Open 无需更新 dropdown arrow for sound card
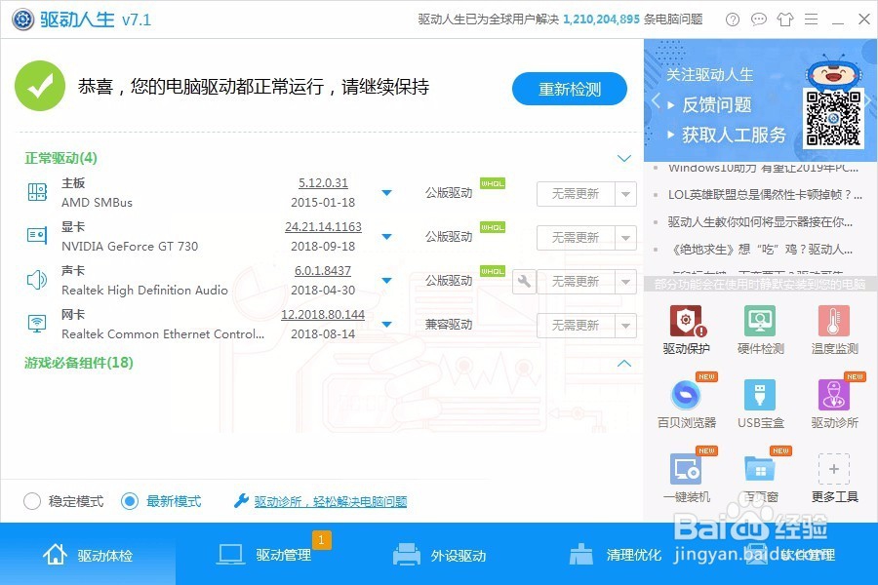This screenshot has height=585, width=878. (625, 282)
